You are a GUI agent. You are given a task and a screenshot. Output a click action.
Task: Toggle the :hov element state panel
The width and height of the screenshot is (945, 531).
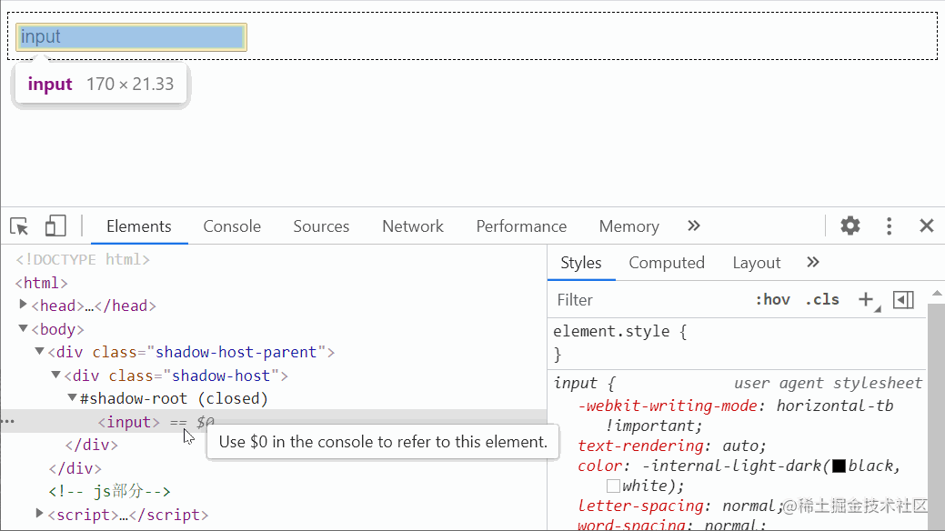tap(772, 300)
